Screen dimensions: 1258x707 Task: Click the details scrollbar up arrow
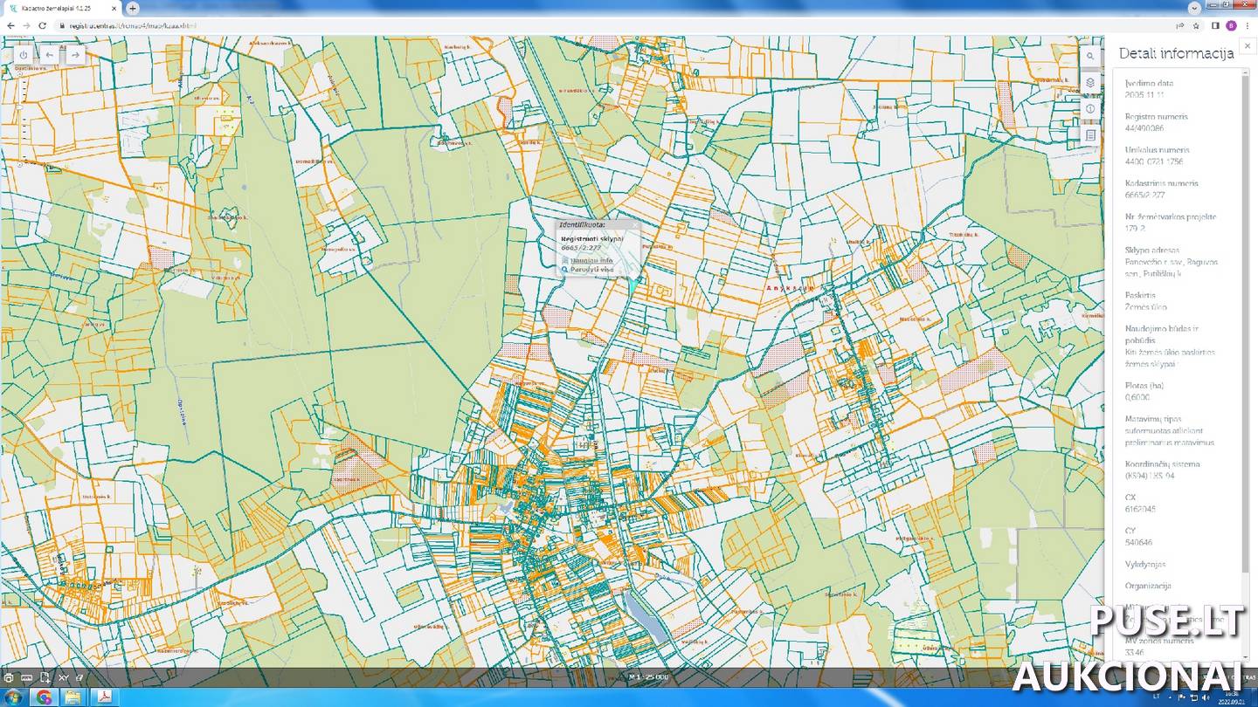coord(1246,72)
